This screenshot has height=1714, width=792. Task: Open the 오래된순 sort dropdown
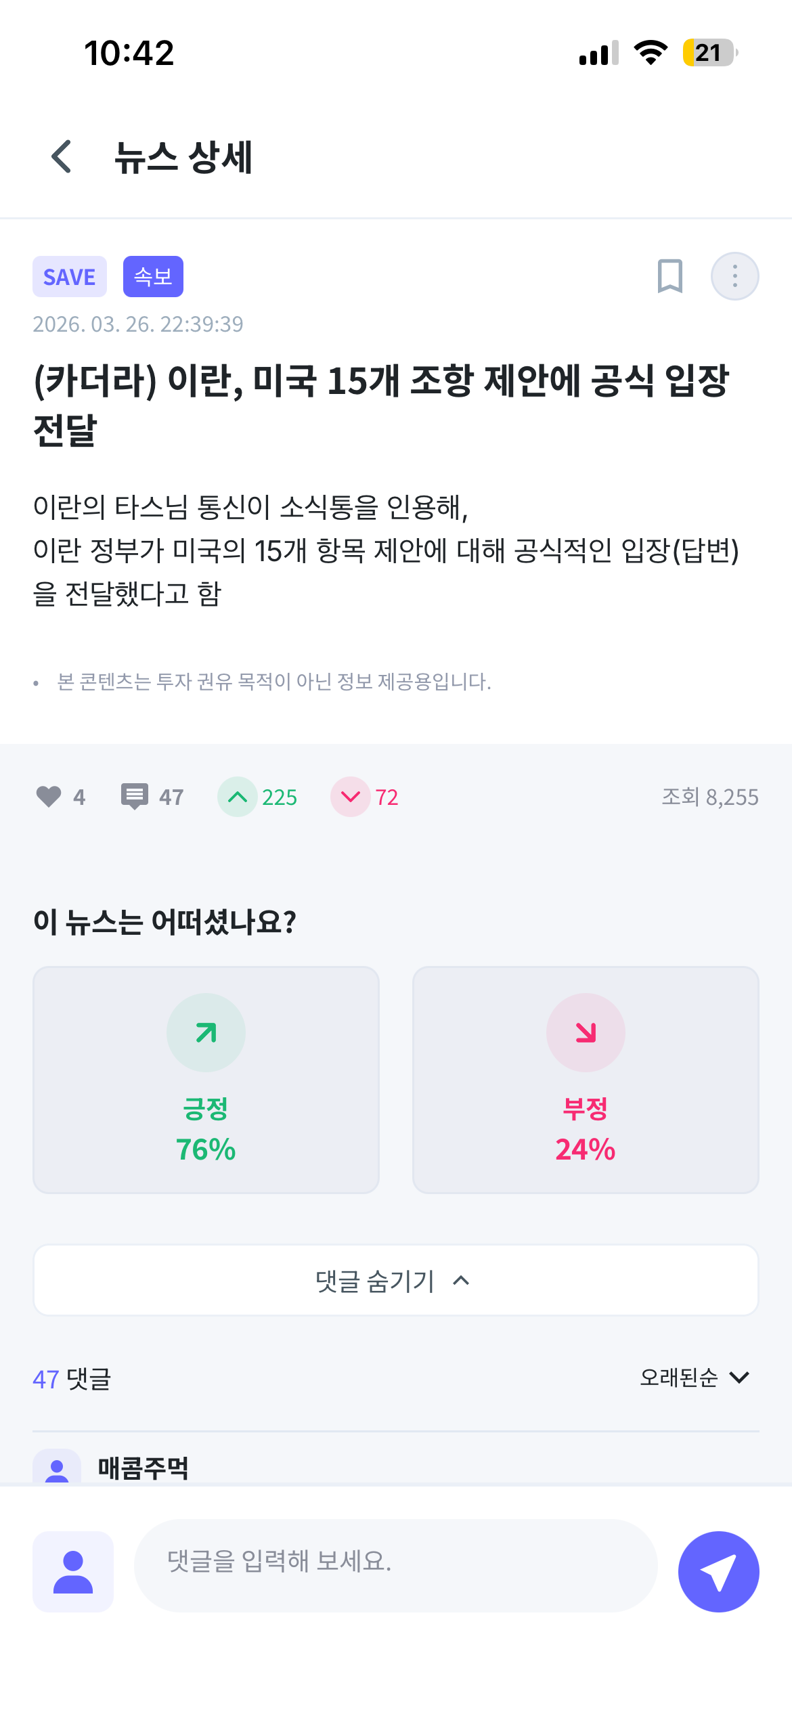pyautogui.click(x=679, y=1378)
